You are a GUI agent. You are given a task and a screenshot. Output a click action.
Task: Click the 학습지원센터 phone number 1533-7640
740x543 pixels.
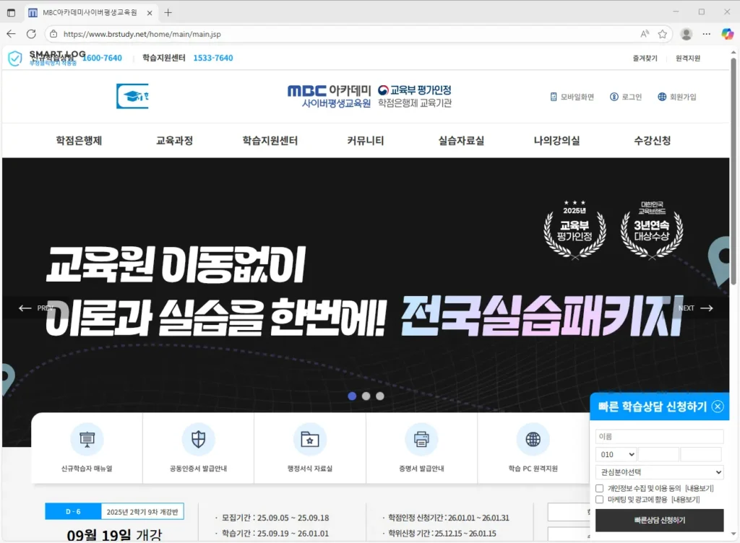213,58
